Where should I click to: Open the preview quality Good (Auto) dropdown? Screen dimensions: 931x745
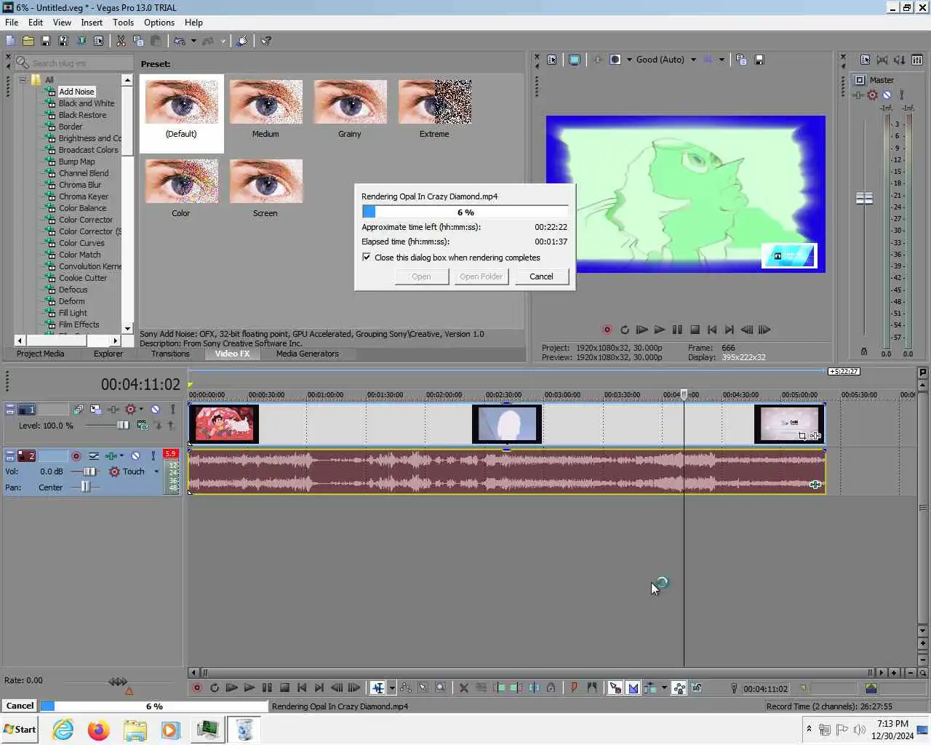693,60
